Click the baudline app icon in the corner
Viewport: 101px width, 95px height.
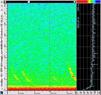[2, 92]
